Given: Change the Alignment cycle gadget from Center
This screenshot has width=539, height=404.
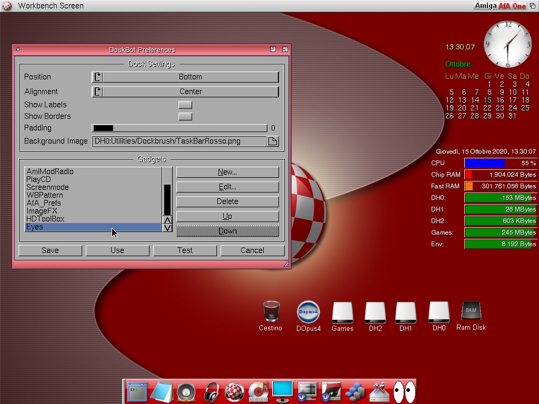Looking at the screenshot, I should pyautogui.click(x=185, y=92).
